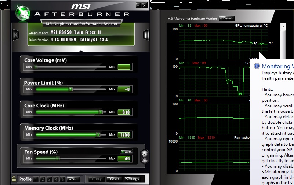Click the 'MSI Afterburner Hardware Monitor' title
The image size is (294, 185).
pos(192,19)
